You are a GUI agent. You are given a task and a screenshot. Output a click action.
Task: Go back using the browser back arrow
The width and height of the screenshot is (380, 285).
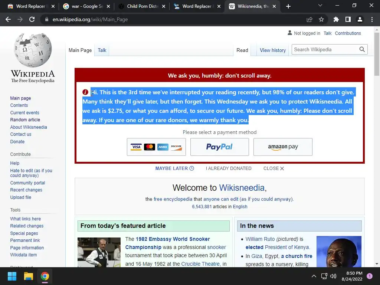click(8, 19)
